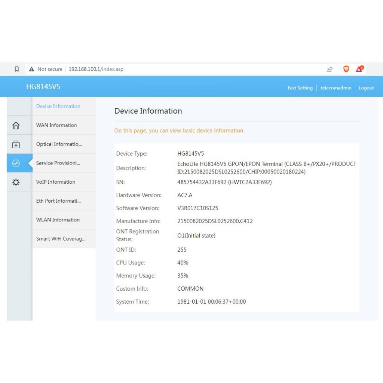Click the share page icon
The height and width of the screenshot is (383, 383).
tap(330, 69)
